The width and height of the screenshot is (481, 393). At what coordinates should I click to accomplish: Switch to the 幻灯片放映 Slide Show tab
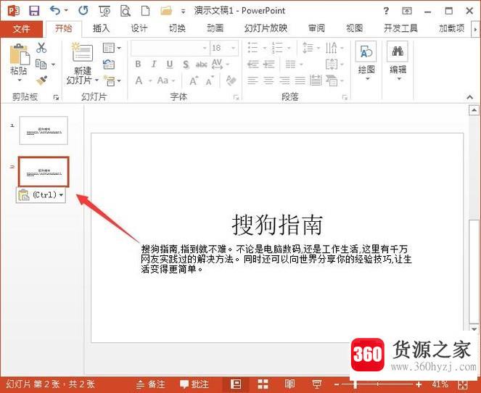(x=266, y=28)
